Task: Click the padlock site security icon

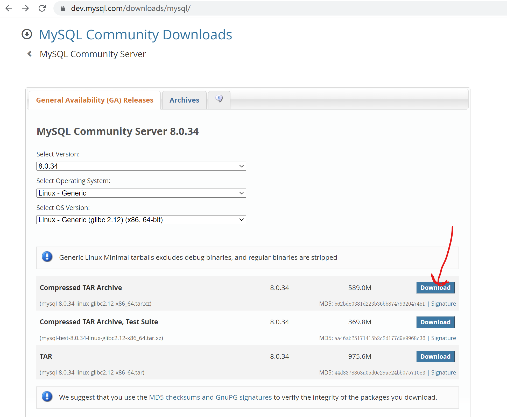Action: click(x=62, y=9)
